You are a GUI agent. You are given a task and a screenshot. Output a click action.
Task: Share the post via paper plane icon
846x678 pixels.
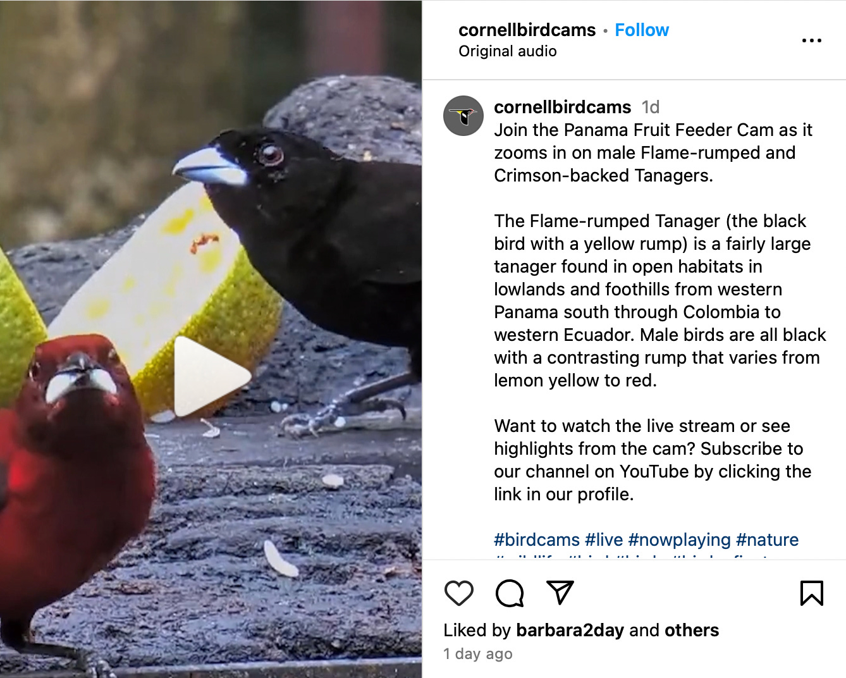point(560,593)
